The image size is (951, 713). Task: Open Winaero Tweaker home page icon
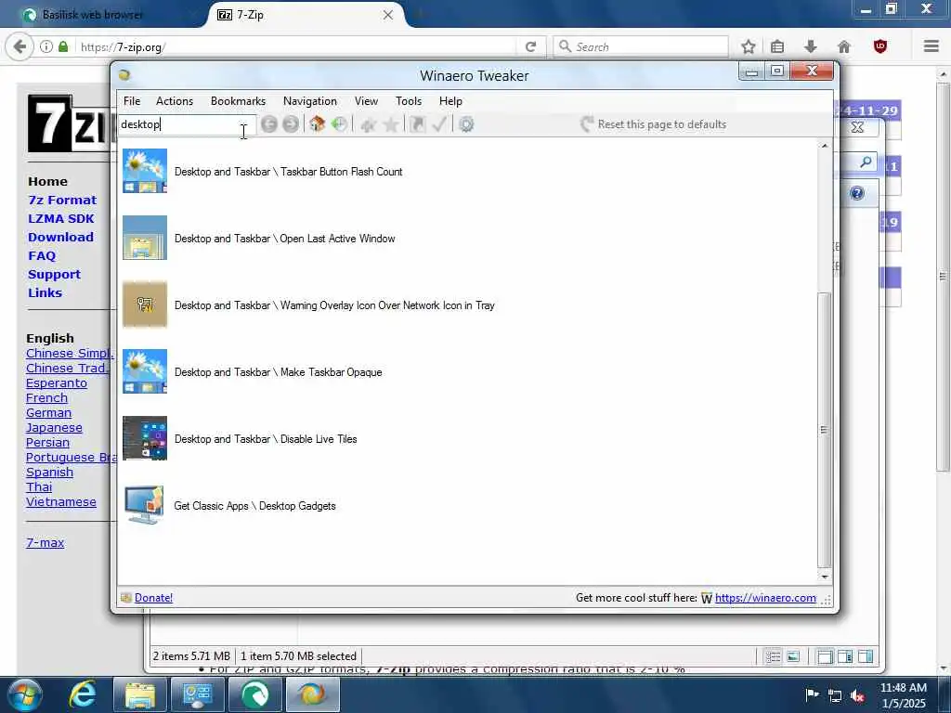tap(317, 124)
